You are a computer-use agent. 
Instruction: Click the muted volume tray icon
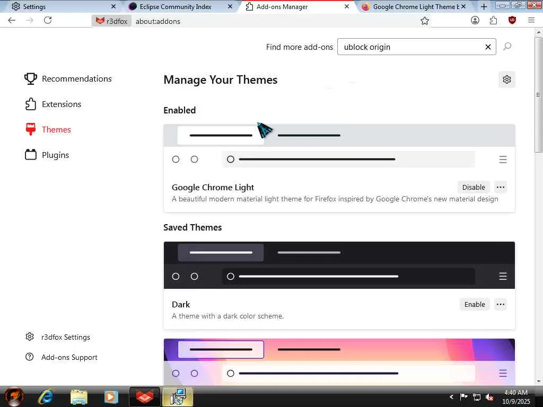point(489,397)
